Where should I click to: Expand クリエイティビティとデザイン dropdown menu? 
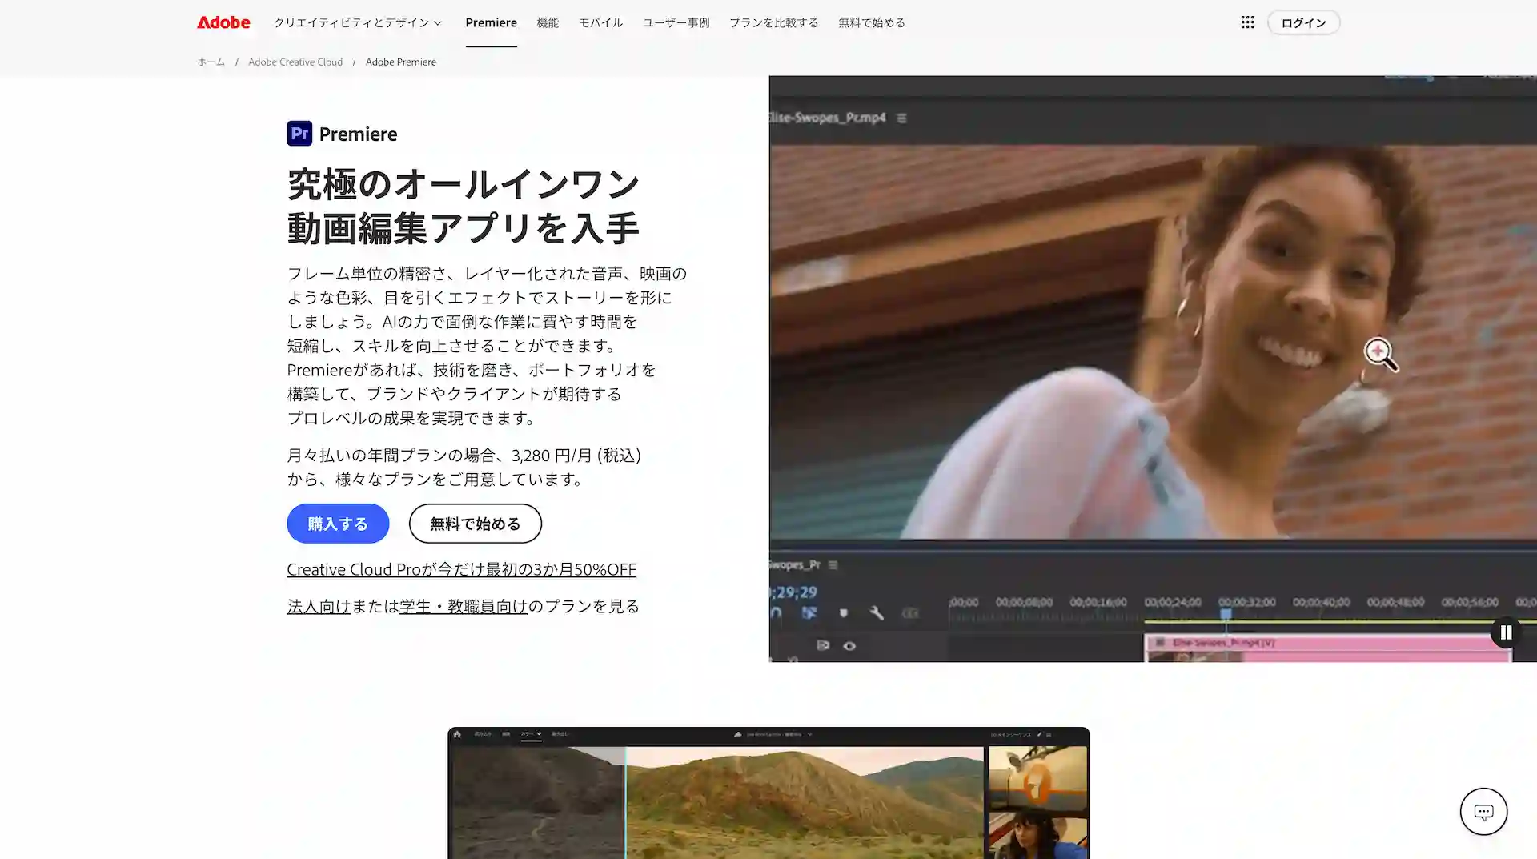(358, 22)
